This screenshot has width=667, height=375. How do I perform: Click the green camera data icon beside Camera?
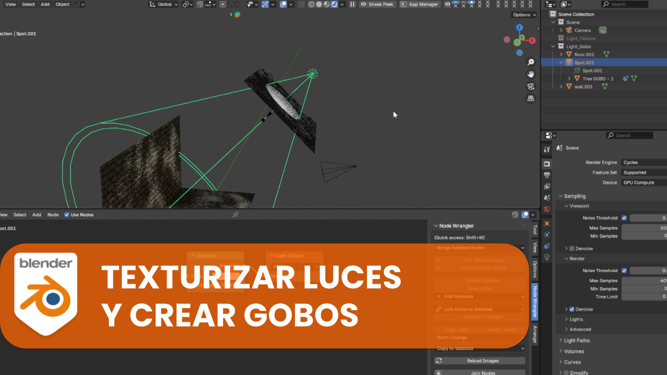coord(603,30)
